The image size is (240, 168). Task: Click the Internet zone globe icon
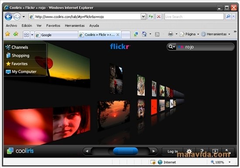160,162
